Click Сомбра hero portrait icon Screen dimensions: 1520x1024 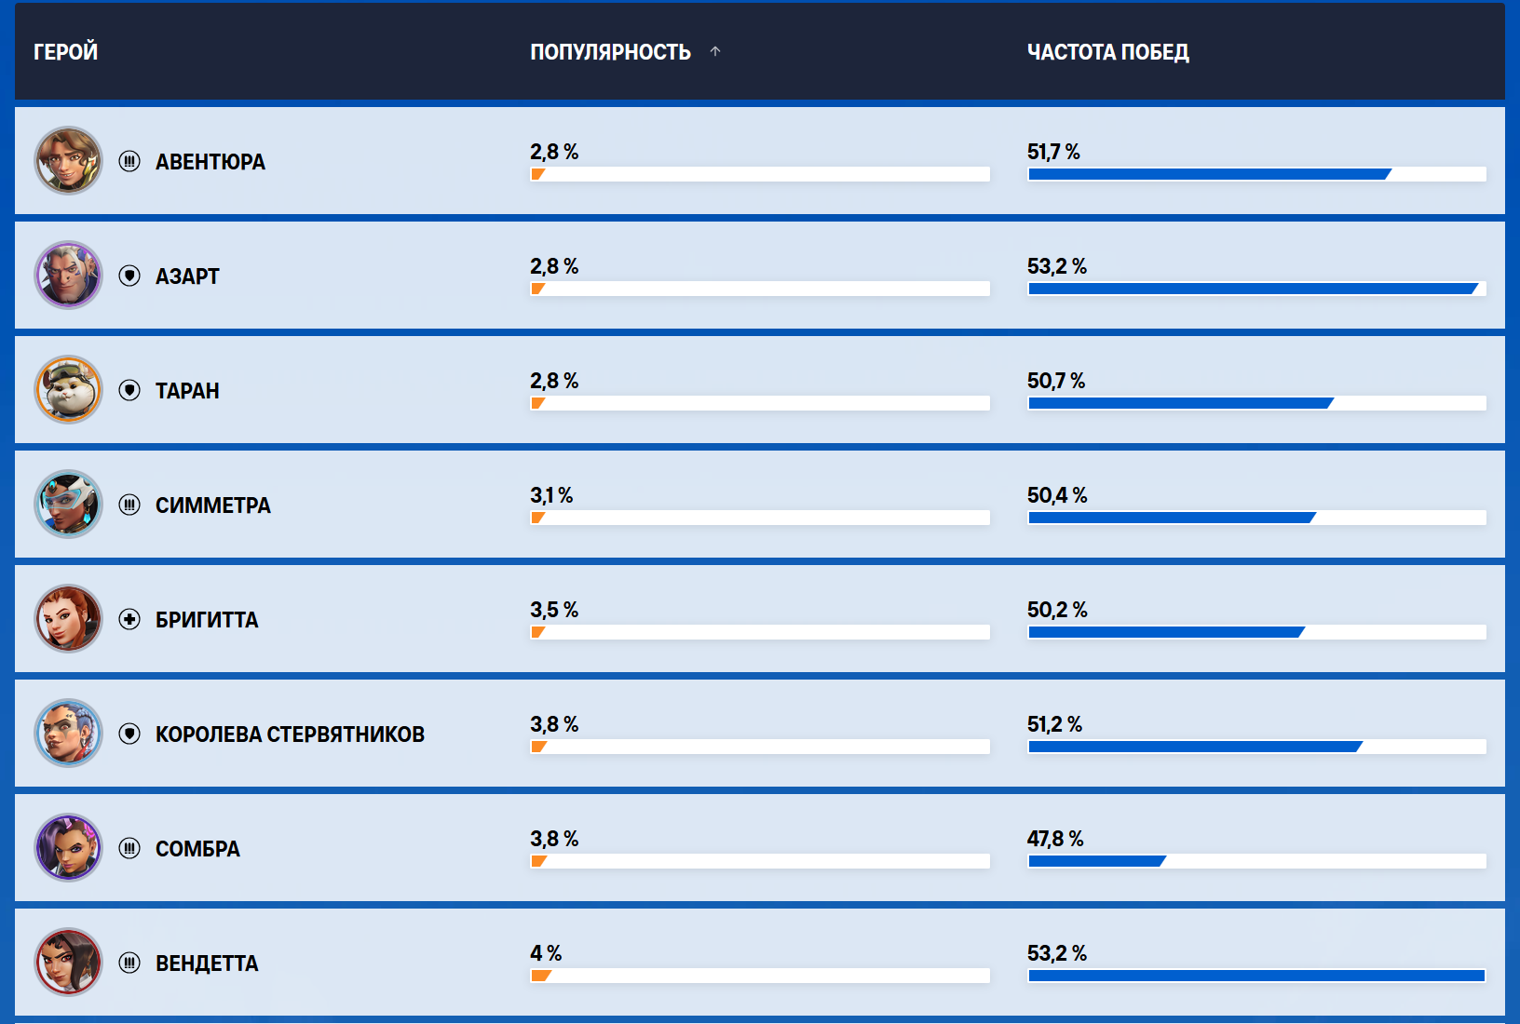click(x=68, y=848)
